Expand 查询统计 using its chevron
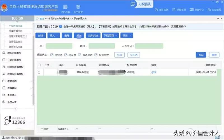 tap(32, 95)
